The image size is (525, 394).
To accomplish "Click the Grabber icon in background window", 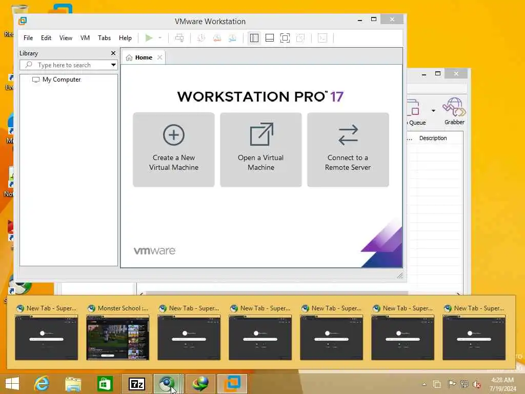I will click(454, 111).
